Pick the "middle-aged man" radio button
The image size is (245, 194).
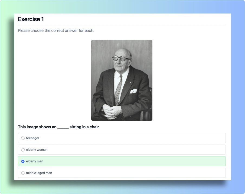(x=23, y=173)
